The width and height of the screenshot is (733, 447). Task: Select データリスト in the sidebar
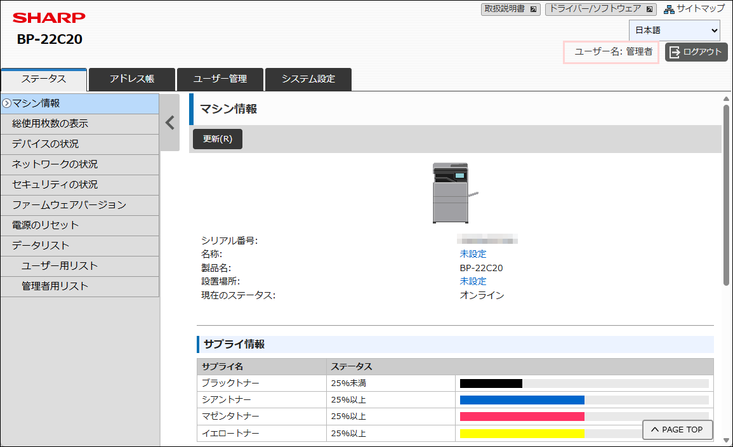click(x=80, y=246)
